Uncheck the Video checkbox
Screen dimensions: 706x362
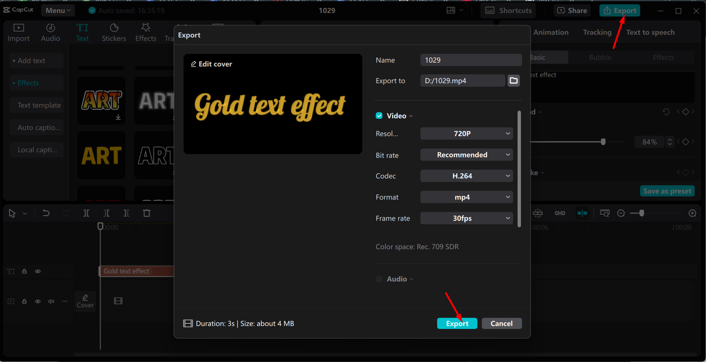(x=379, y=116)
